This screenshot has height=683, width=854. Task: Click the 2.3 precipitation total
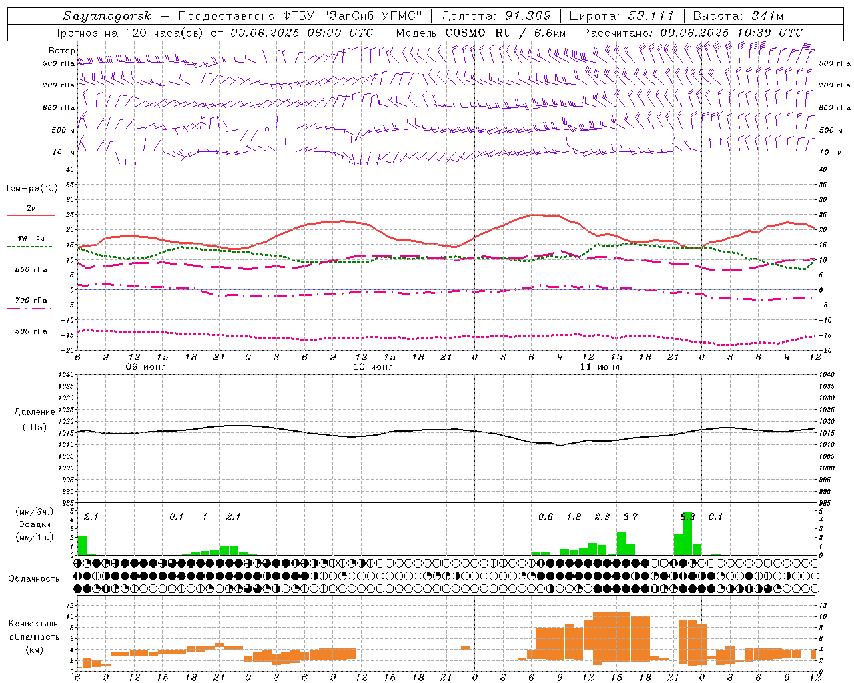point(602,517)
